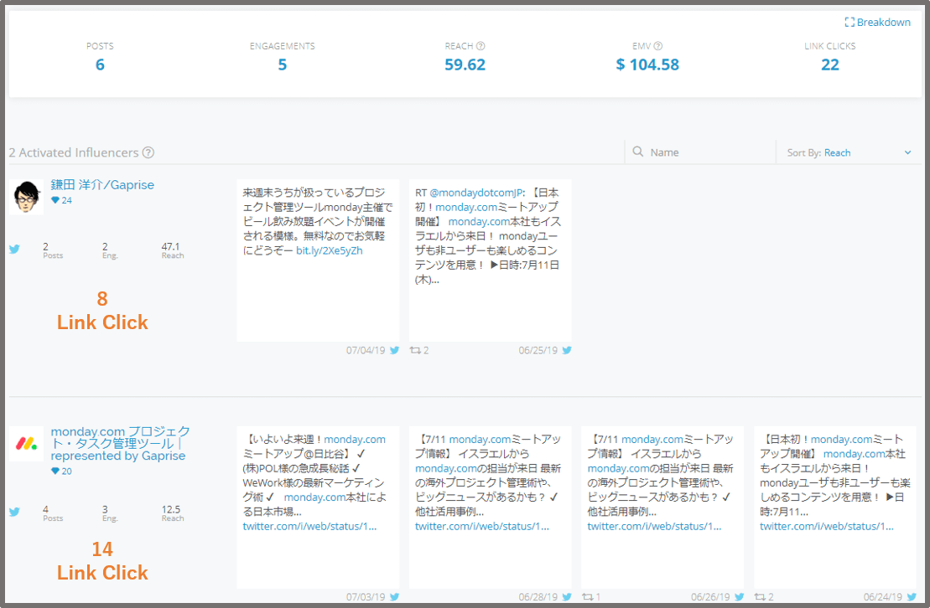
Task: Click the heart icon showing 24
Action: coord(55,200)
